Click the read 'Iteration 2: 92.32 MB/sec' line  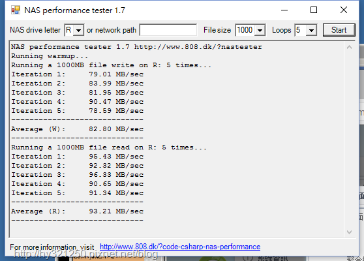pos(78,166)
